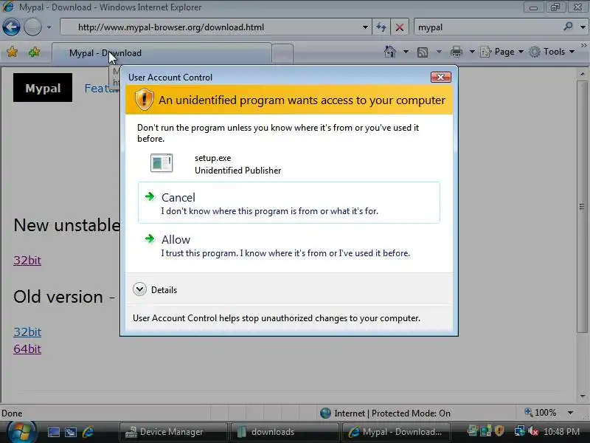Viewport: 590px width, 443px height.
Task: Click the 10:48 PM system clock
Action: point(562,432)
